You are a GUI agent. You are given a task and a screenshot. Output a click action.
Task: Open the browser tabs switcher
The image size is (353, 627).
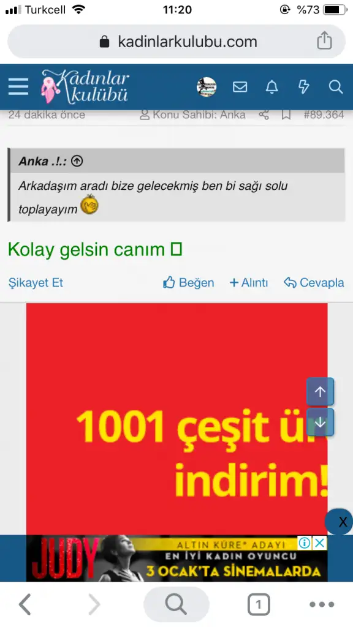coord(258,604)
